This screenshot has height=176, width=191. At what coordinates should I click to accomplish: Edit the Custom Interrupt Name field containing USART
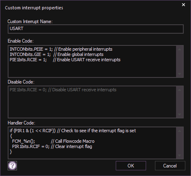pyautogui.click(x=95, y=29)
